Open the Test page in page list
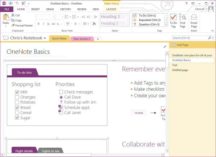216x157 pixels. (175, 65)
